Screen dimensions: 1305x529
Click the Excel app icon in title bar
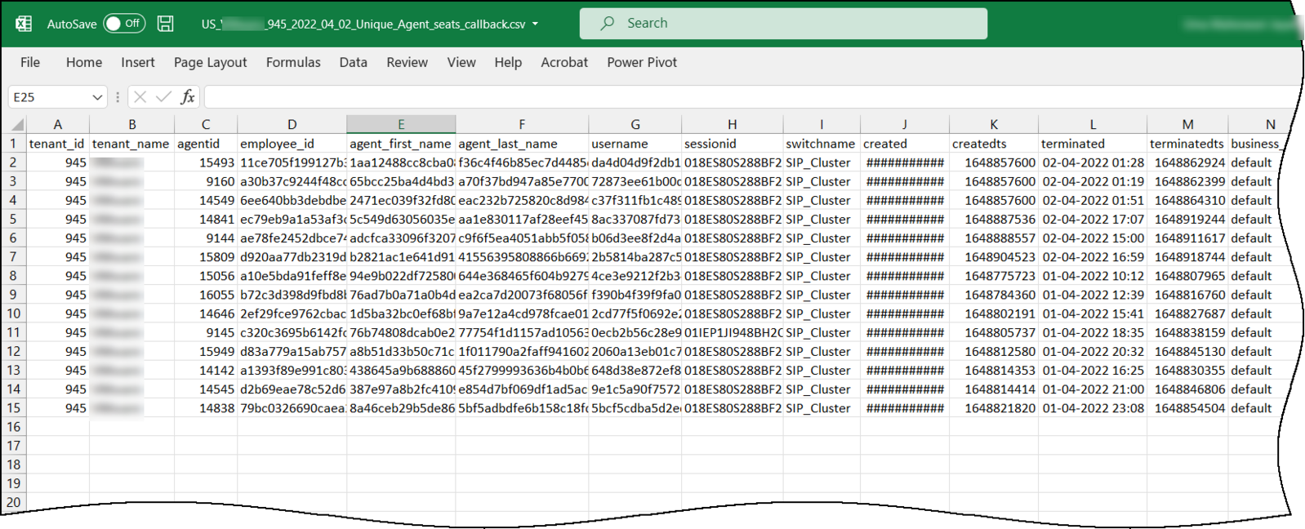coord(24,24)
